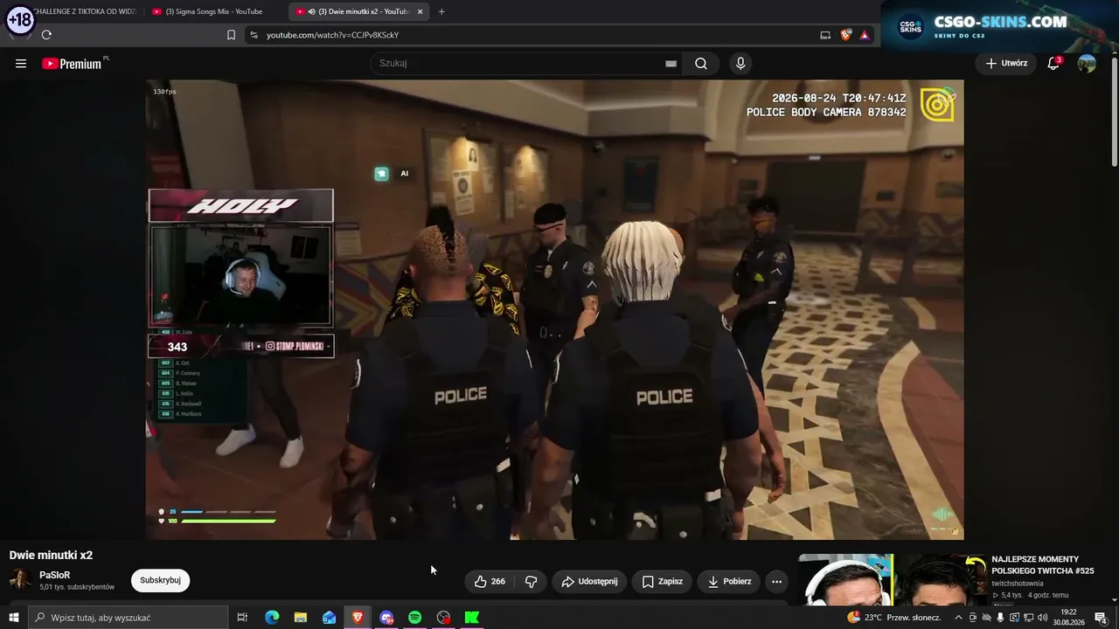This screenshot has height=629, width=1119.
Task: Open NAJLEPSZE MOMENTY POLSKIEGO TWITCHA #525 title
Action: tap(1043, 565)
